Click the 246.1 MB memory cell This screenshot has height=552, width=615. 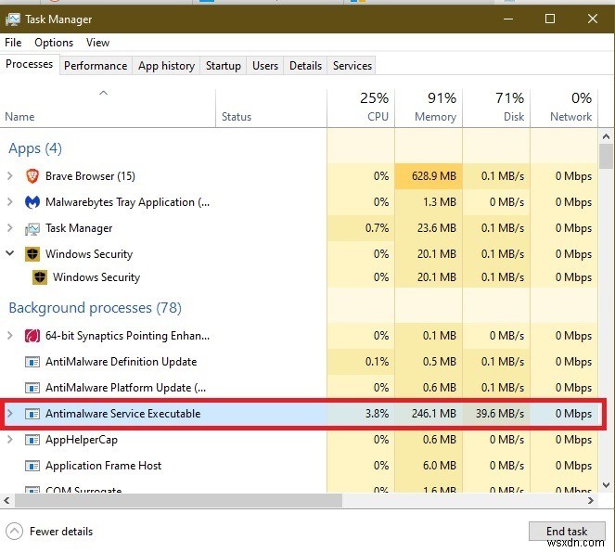[x=429, y=414]
